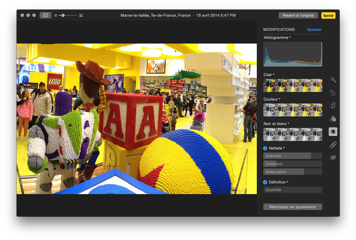Screen dimensions: 356x240
Task: Adjust the Quantité slider
Action: [x=293, y=190]
